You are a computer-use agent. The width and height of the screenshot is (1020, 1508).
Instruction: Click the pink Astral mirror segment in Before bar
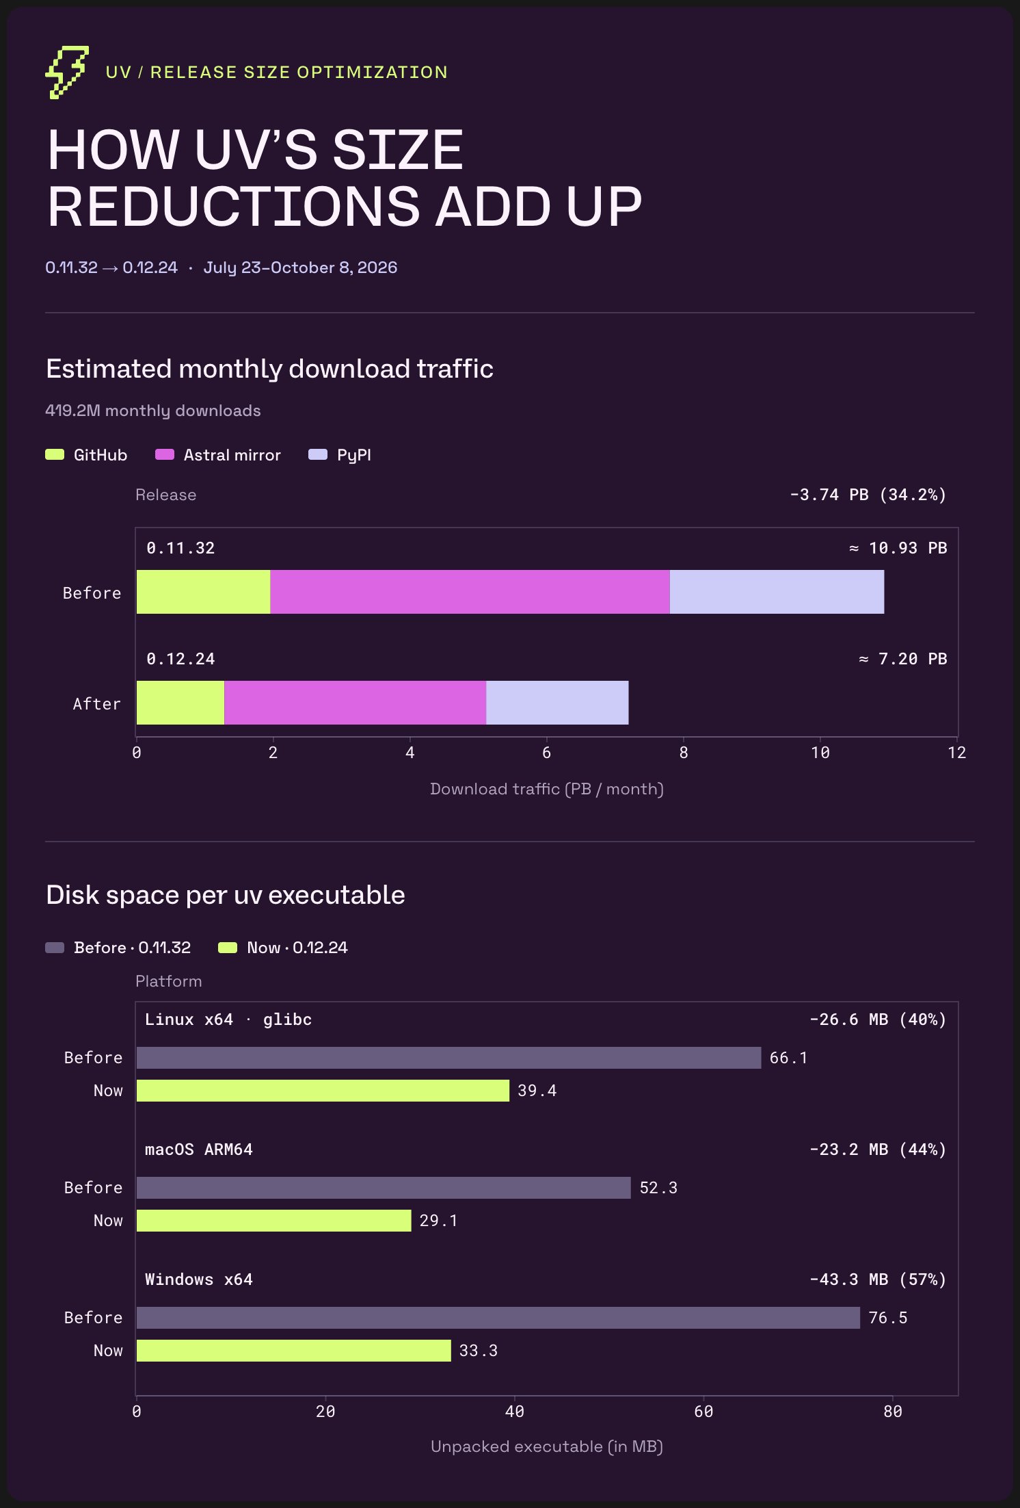470,592
